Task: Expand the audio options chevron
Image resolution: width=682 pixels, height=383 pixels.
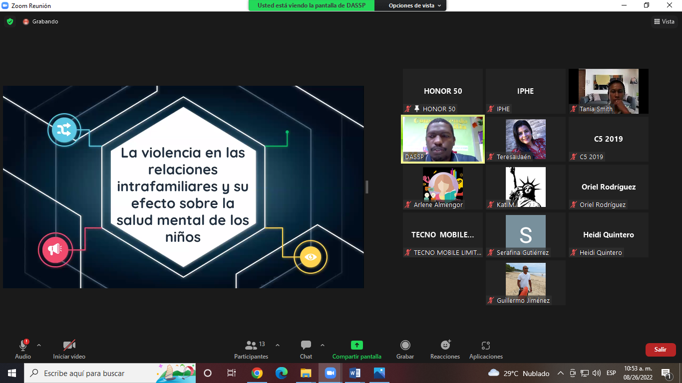Action: 39,345
